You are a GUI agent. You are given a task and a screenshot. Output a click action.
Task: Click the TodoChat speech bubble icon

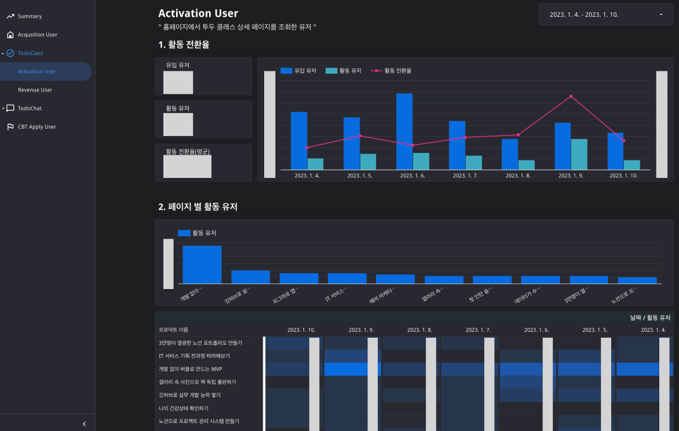pos(10,108)
